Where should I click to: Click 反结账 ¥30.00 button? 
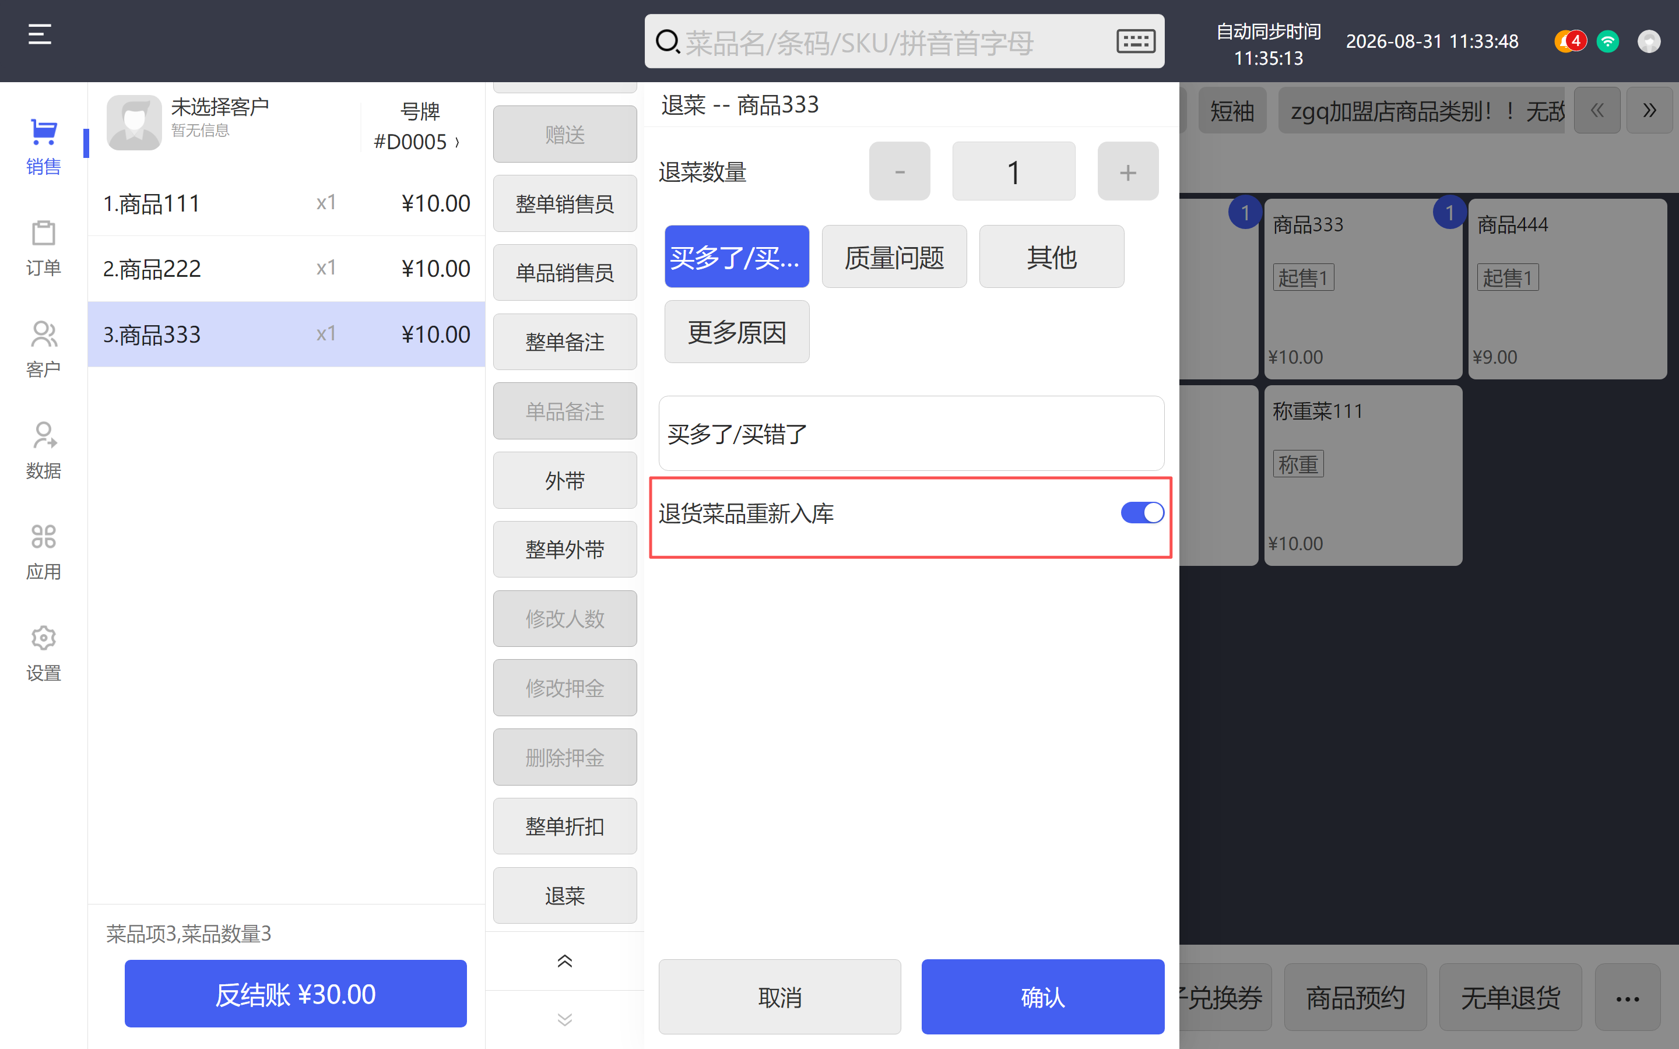(x=296, y=994)
